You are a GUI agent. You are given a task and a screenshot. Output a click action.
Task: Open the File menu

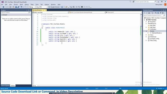point(2,4)
